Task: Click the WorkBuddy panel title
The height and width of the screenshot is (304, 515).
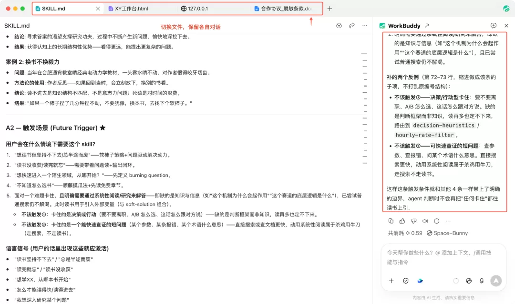Action: [x=404, y=26]
